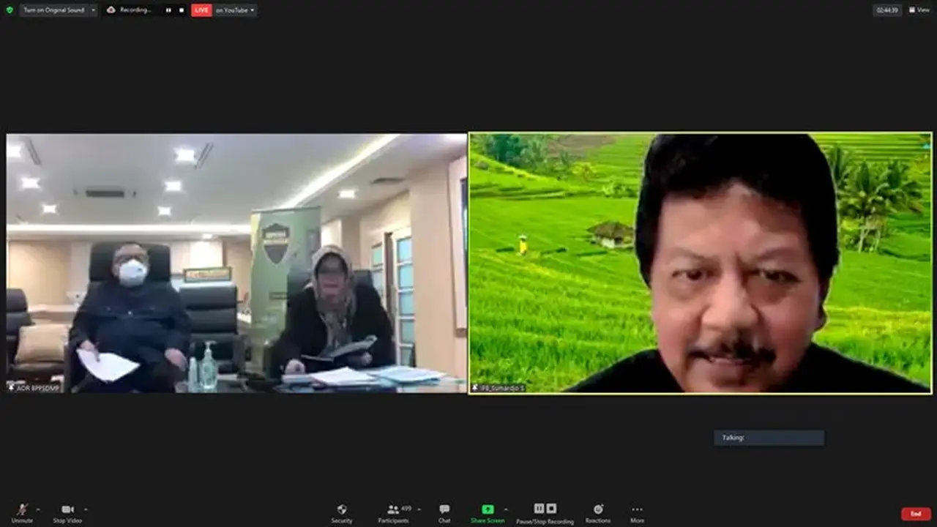
Task: Pause the recording from the top bar
Action: 168,10
